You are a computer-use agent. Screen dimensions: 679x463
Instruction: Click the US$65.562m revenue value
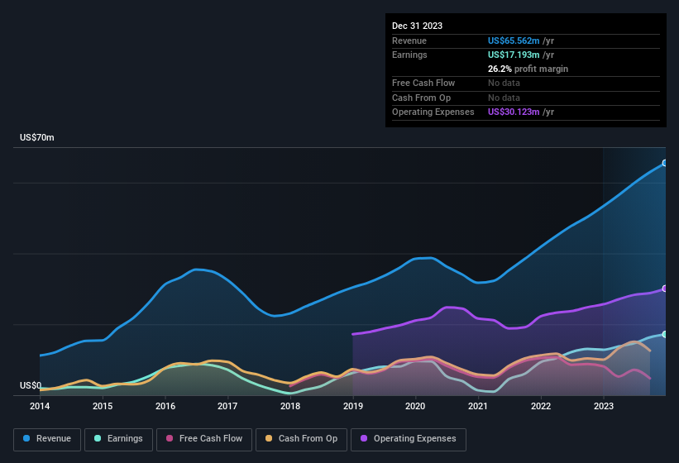[x=514, y=41]
